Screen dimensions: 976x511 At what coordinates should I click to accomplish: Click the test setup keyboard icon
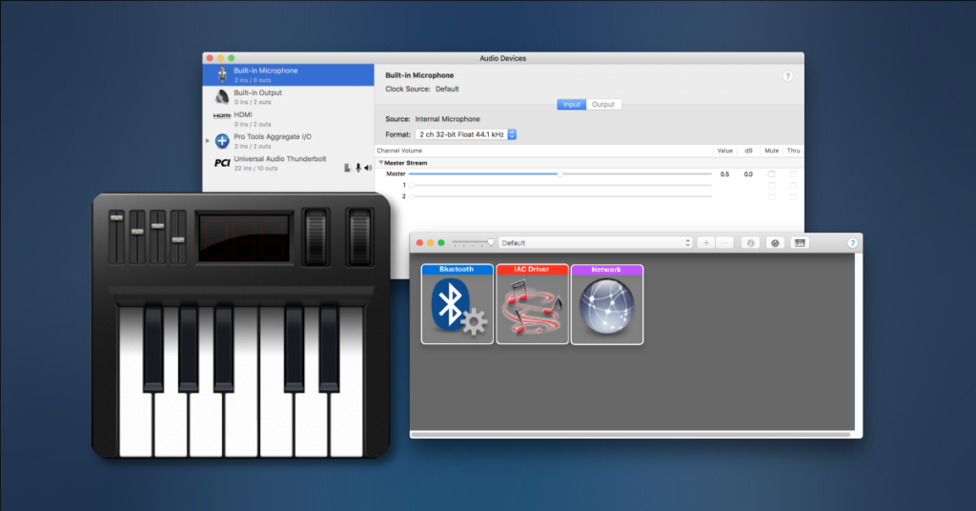tap(800, 243)
